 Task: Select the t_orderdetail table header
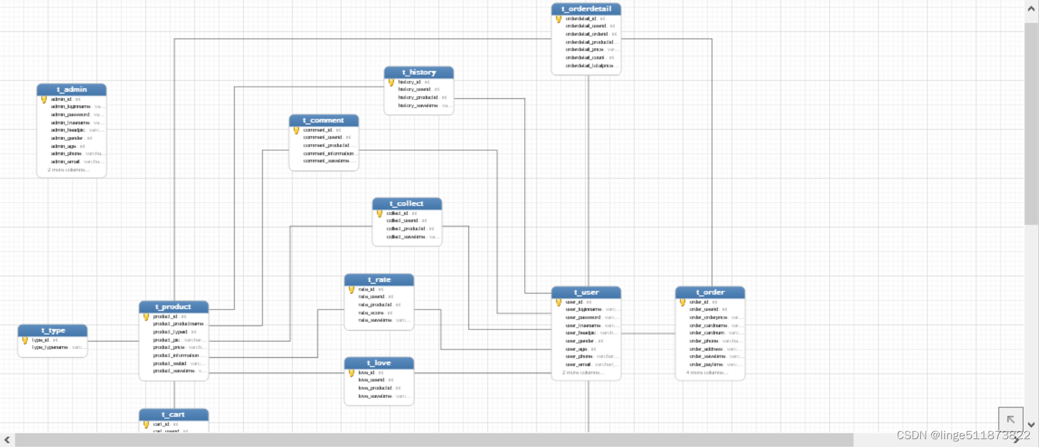point(586,8)
